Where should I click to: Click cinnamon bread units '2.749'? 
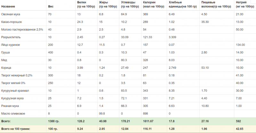[x=172, y=68]
